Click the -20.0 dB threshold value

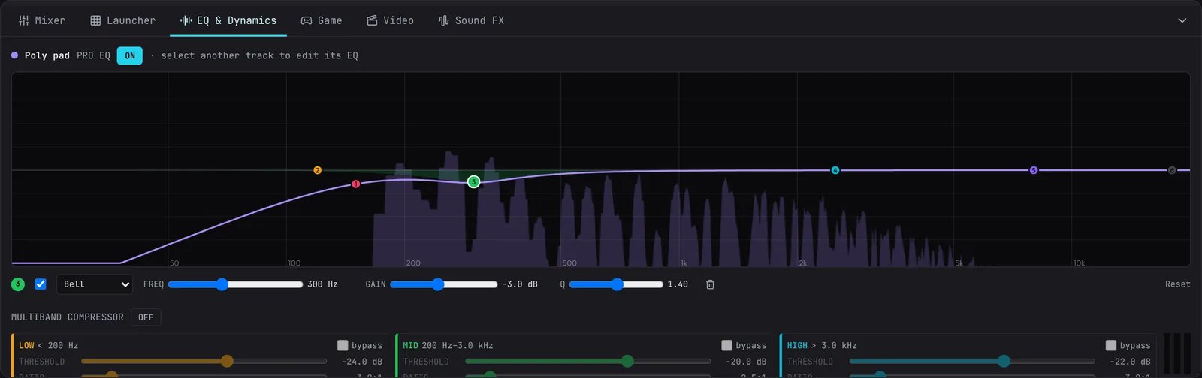pyautogui.click(x=746, y=361)
